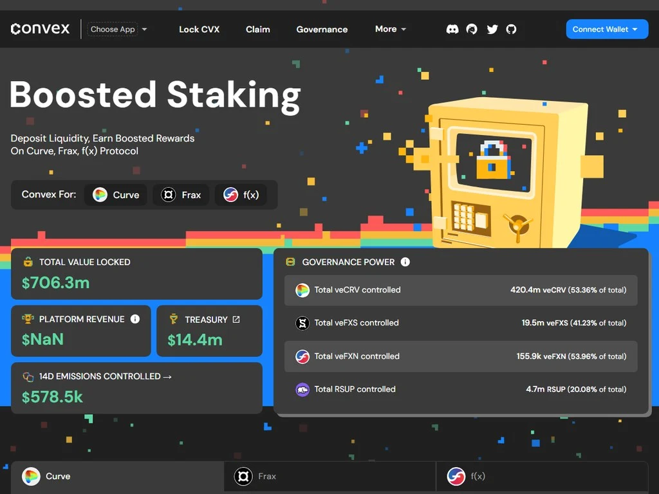Click 4.7m RSUP value text
Image resolution: width=659 pixels, height=494 pixels.
click(576, 389)
